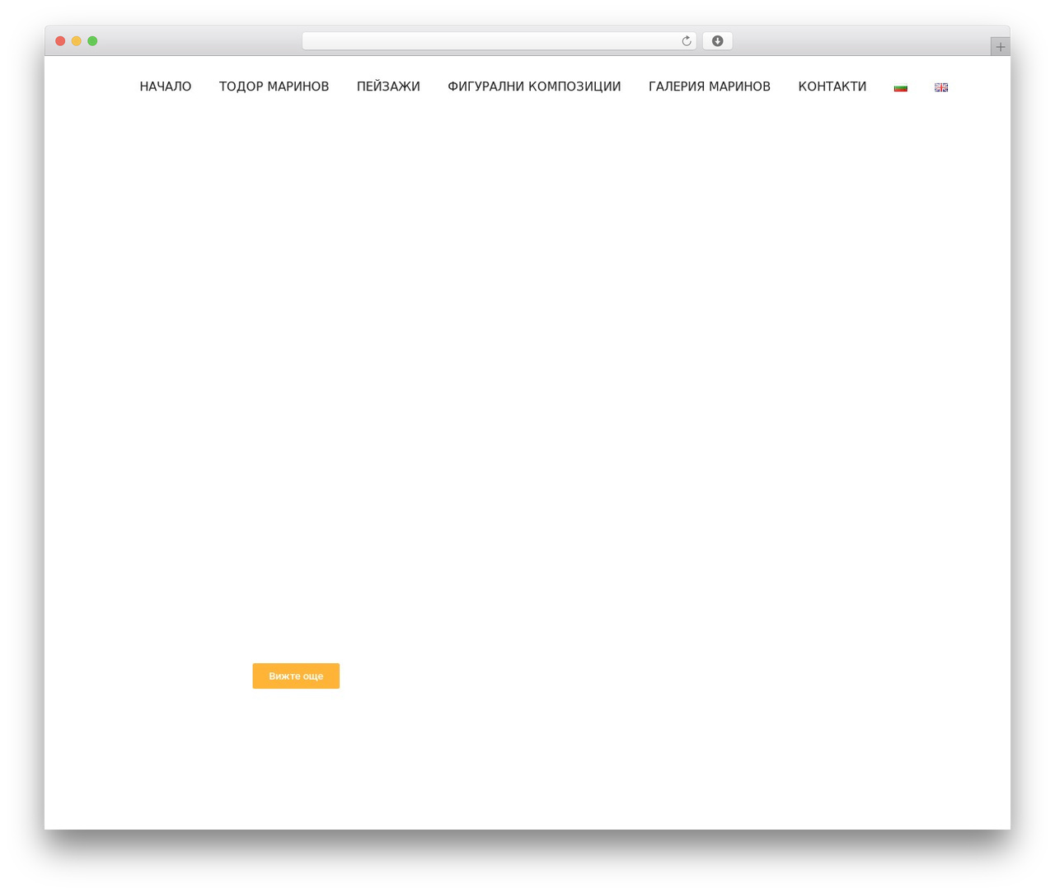The image size is (1055, 893).
Task: Maximize the window with the green button
Action: (x=92, y=41)
